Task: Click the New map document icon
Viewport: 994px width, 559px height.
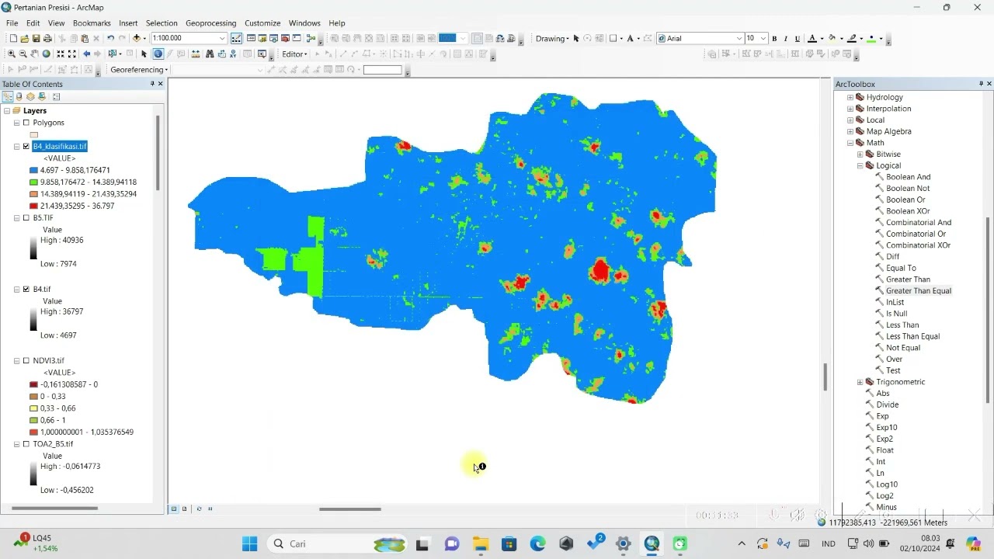Action: [x=13, y=38]
